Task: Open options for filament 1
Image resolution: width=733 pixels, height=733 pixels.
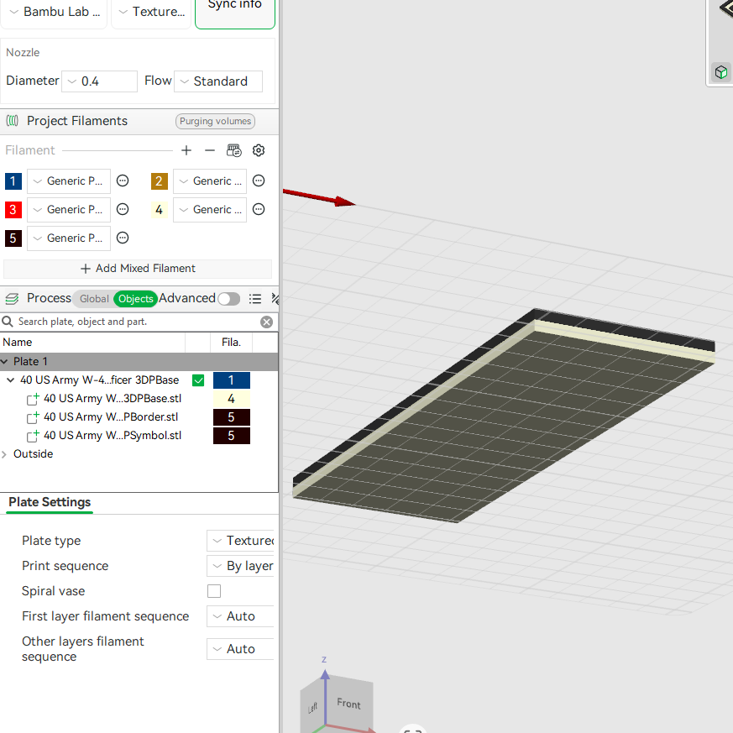Action: [x=123, y=181]
